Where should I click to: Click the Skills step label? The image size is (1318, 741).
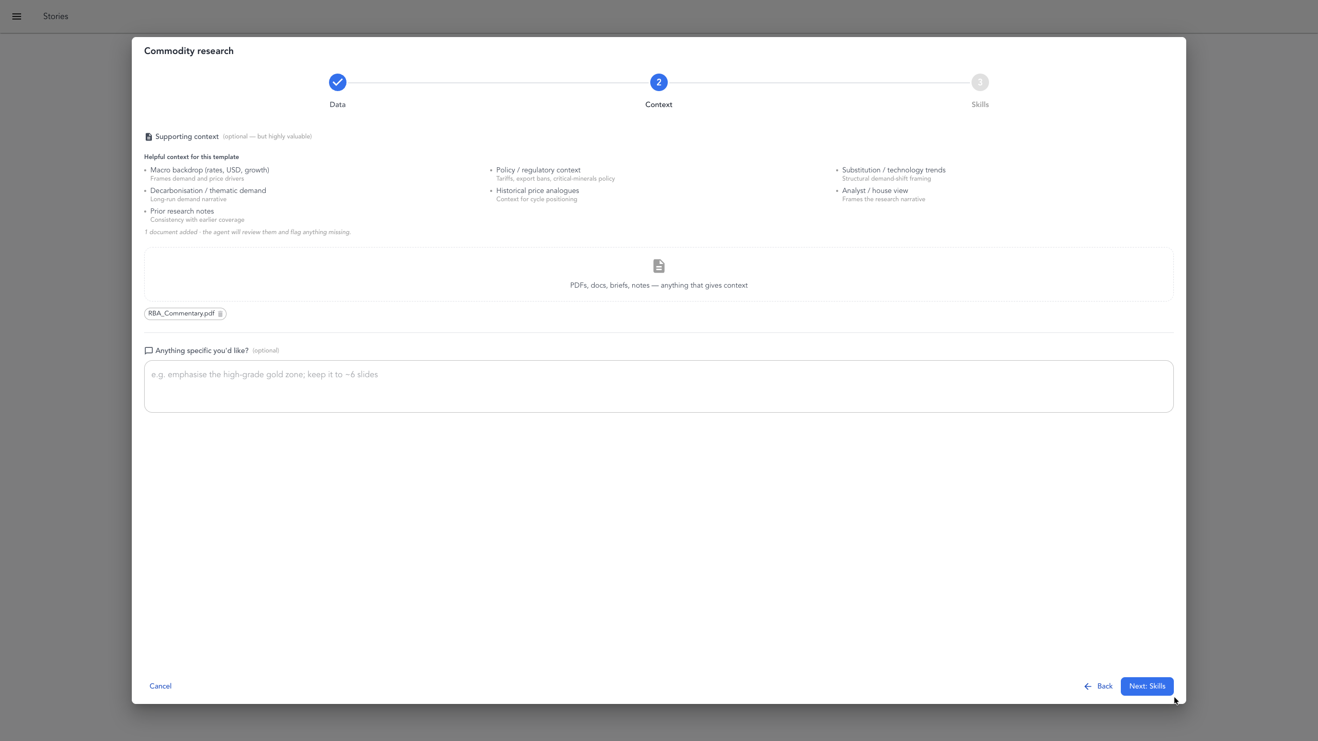coord(980,104)
